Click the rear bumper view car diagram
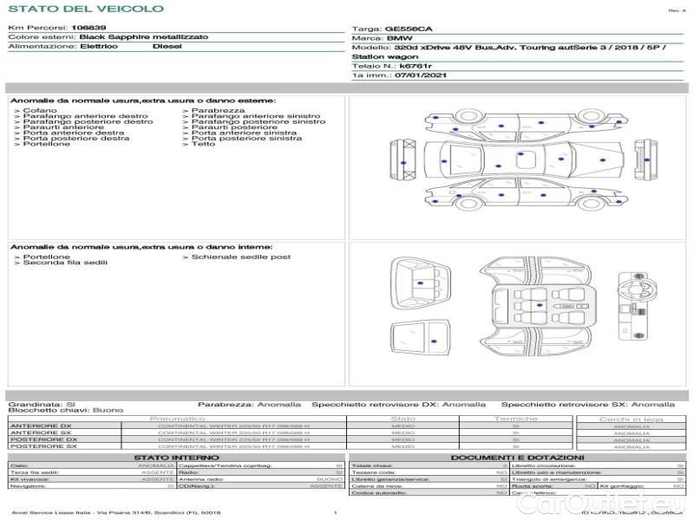 point(646,159)
